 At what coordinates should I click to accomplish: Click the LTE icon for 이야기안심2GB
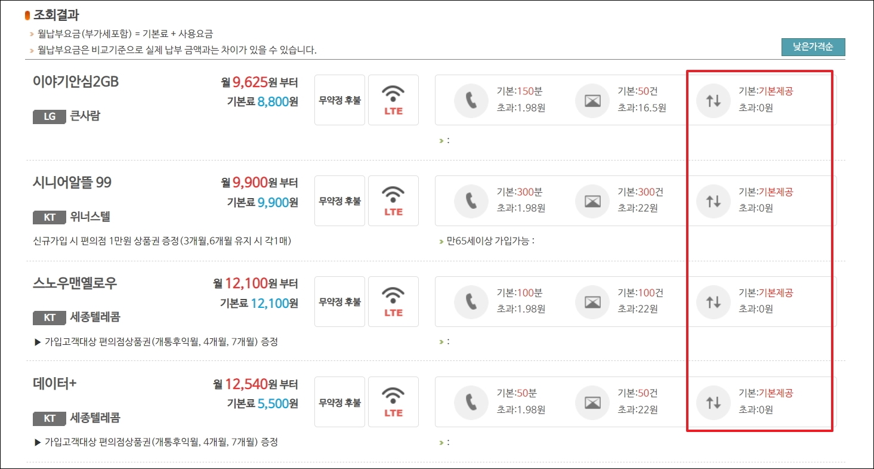pyautogui.click(x=393, y=100)
